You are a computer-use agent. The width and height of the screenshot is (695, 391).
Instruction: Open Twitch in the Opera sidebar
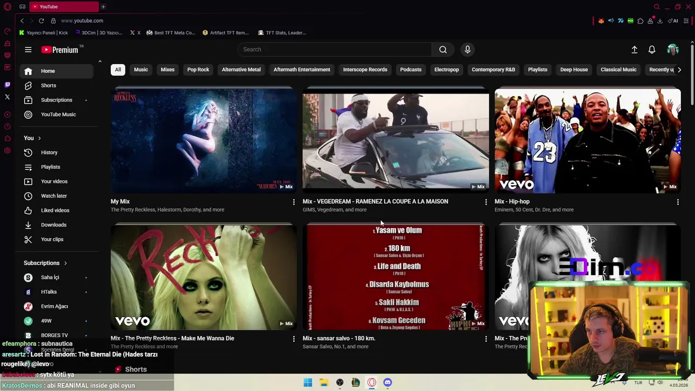click(x=7, y=85)
